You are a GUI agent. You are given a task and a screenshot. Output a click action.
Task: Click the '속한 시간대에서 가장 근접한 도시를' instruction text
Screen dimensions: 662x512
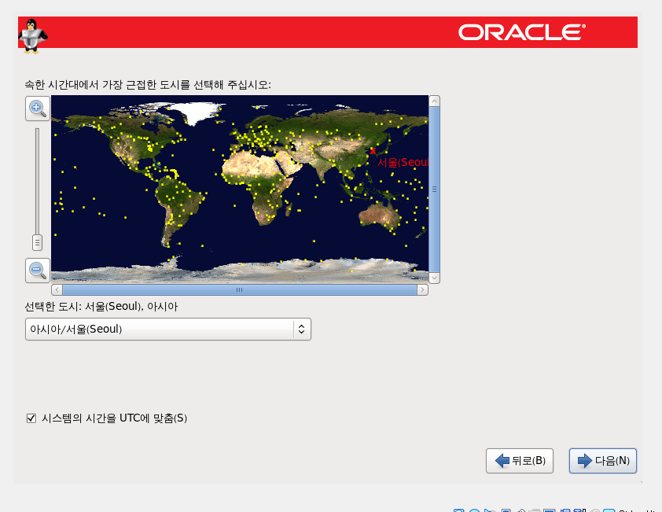[x=108, y=84]
